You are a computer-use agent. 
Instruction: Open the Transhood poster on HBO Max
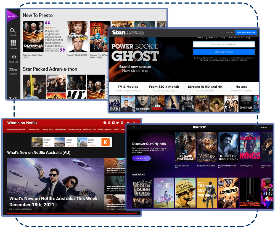(x=164, y=193)
